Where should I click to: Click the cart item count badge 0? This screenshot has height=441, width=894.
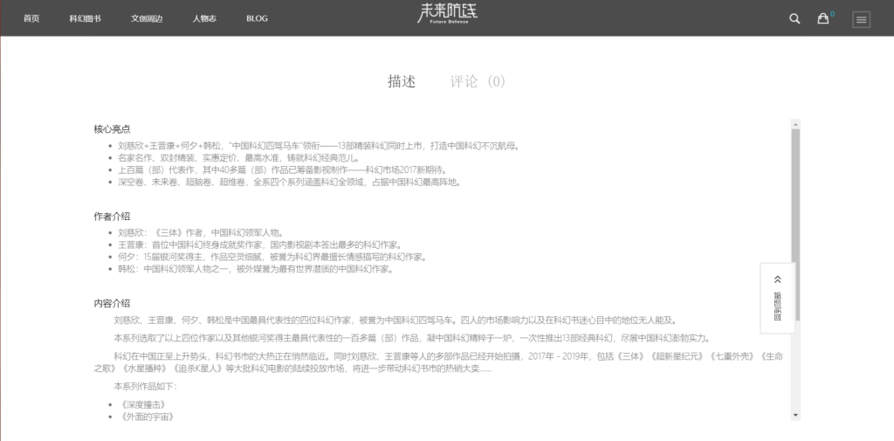pos(832,14)
